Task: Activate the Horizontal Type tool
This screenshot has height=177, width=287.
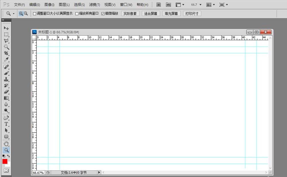Action: click(6, 124)
